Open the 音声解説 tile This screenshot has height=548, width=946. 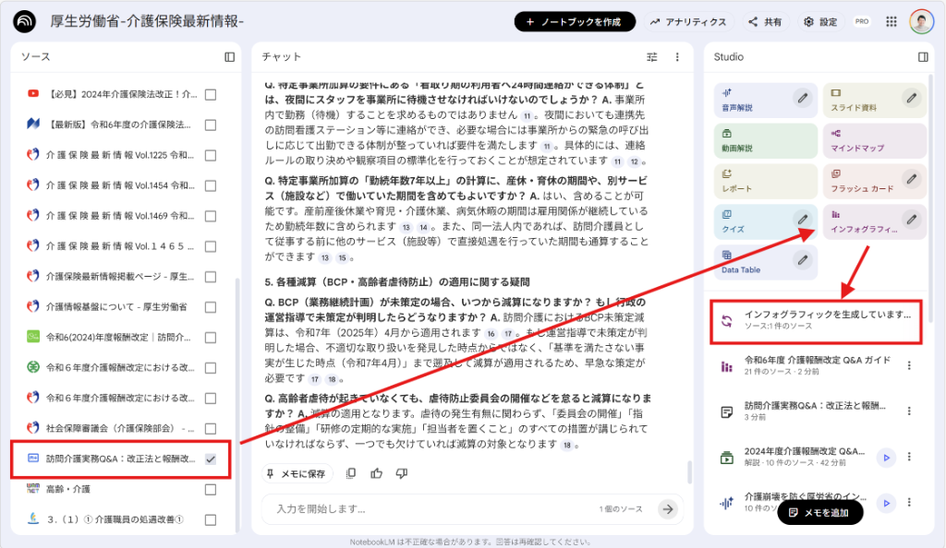tap(765, 100)
